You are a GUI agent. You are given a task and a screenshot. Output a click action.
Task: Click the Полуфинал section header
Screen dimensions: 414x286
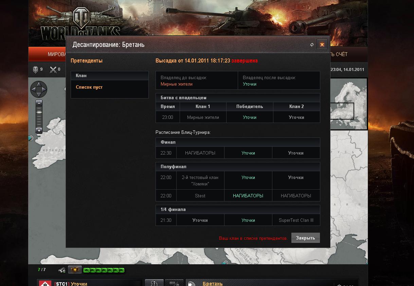pos(238,166)
